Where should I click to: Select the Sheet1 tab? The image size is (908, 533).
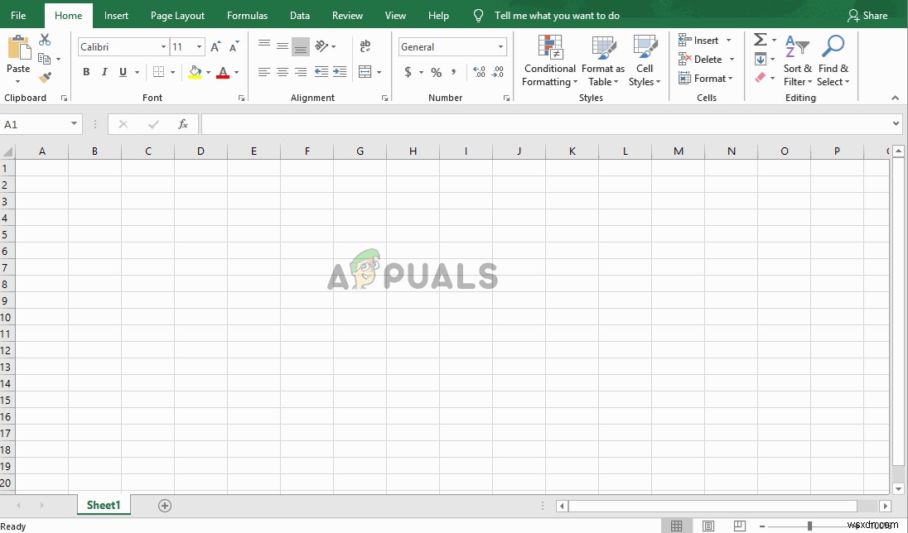104,505
